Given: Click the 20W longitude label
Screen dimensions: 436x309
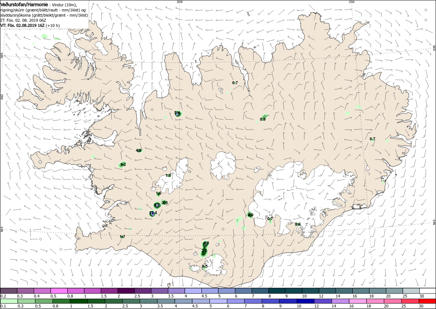Looking at the screenshot, I should 180,2.
